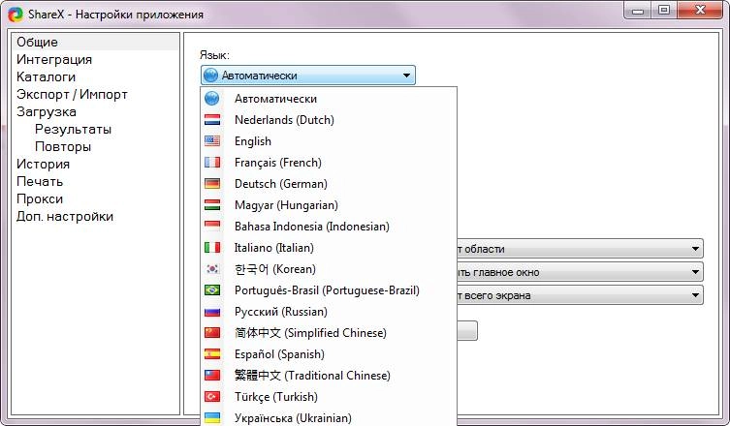The height and width of the screenshot is (426, 730).
Task: Choose Türkçe (Turkish) language
Action: tap(329, 397)
